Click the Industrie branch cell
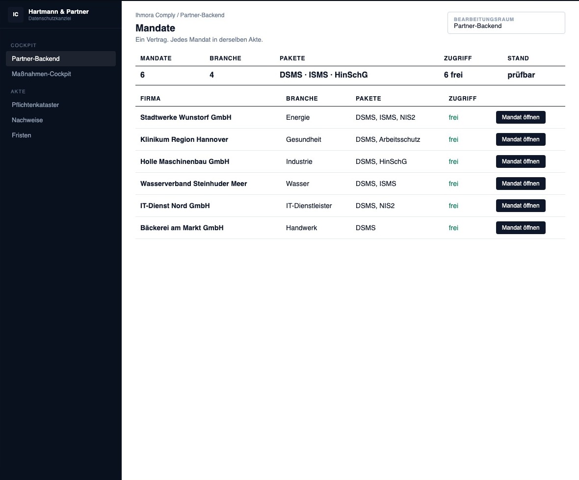The width and height of the screenshot is (579, 480). [x=299, y=161]
